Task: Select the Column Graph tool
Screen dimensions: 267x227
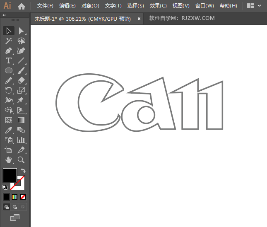Action: coord(21,140)
